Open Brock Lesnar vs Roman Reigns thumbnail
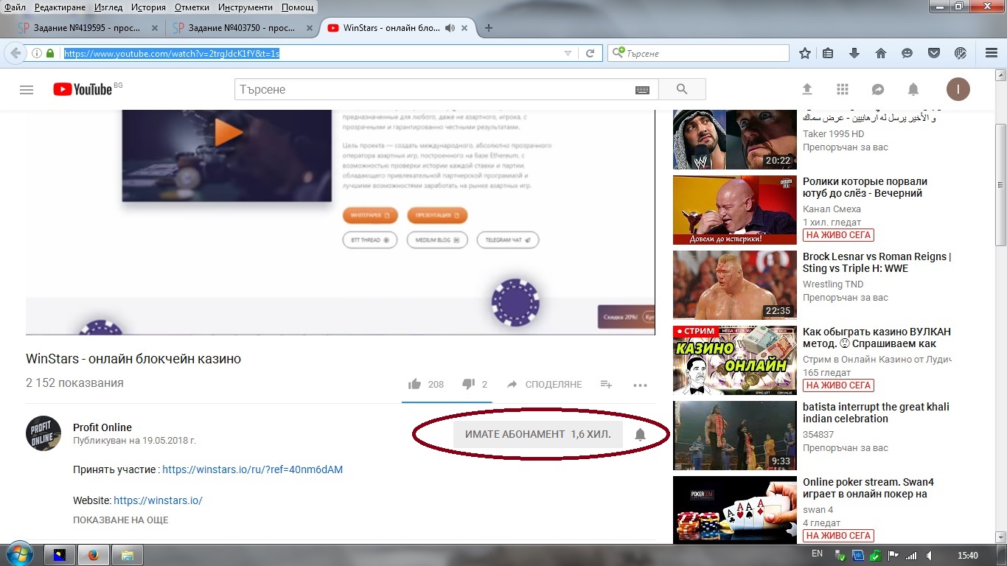The image size is (1007, 566). pyautogui.click(x=735, y=284)
